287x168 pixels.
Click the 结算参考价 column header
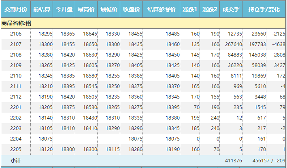point(161,9)
